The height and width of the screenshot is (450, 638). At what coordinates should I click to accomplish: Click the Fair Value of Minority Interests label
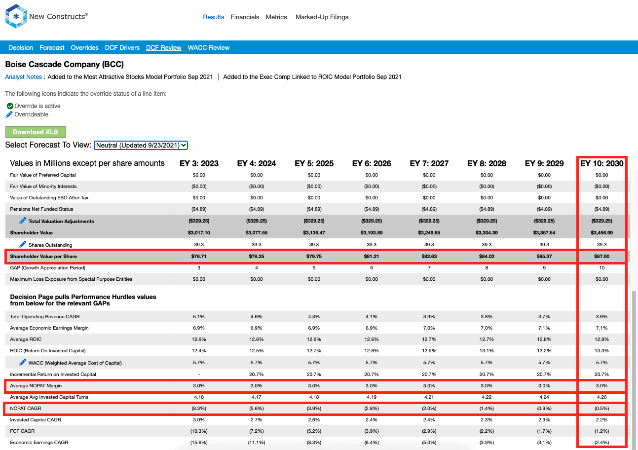(43, 186)
